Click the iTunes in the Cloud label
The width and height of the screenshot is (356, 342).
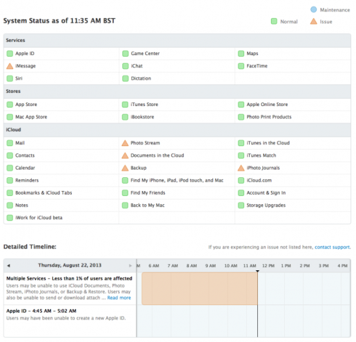coord(268,143)
